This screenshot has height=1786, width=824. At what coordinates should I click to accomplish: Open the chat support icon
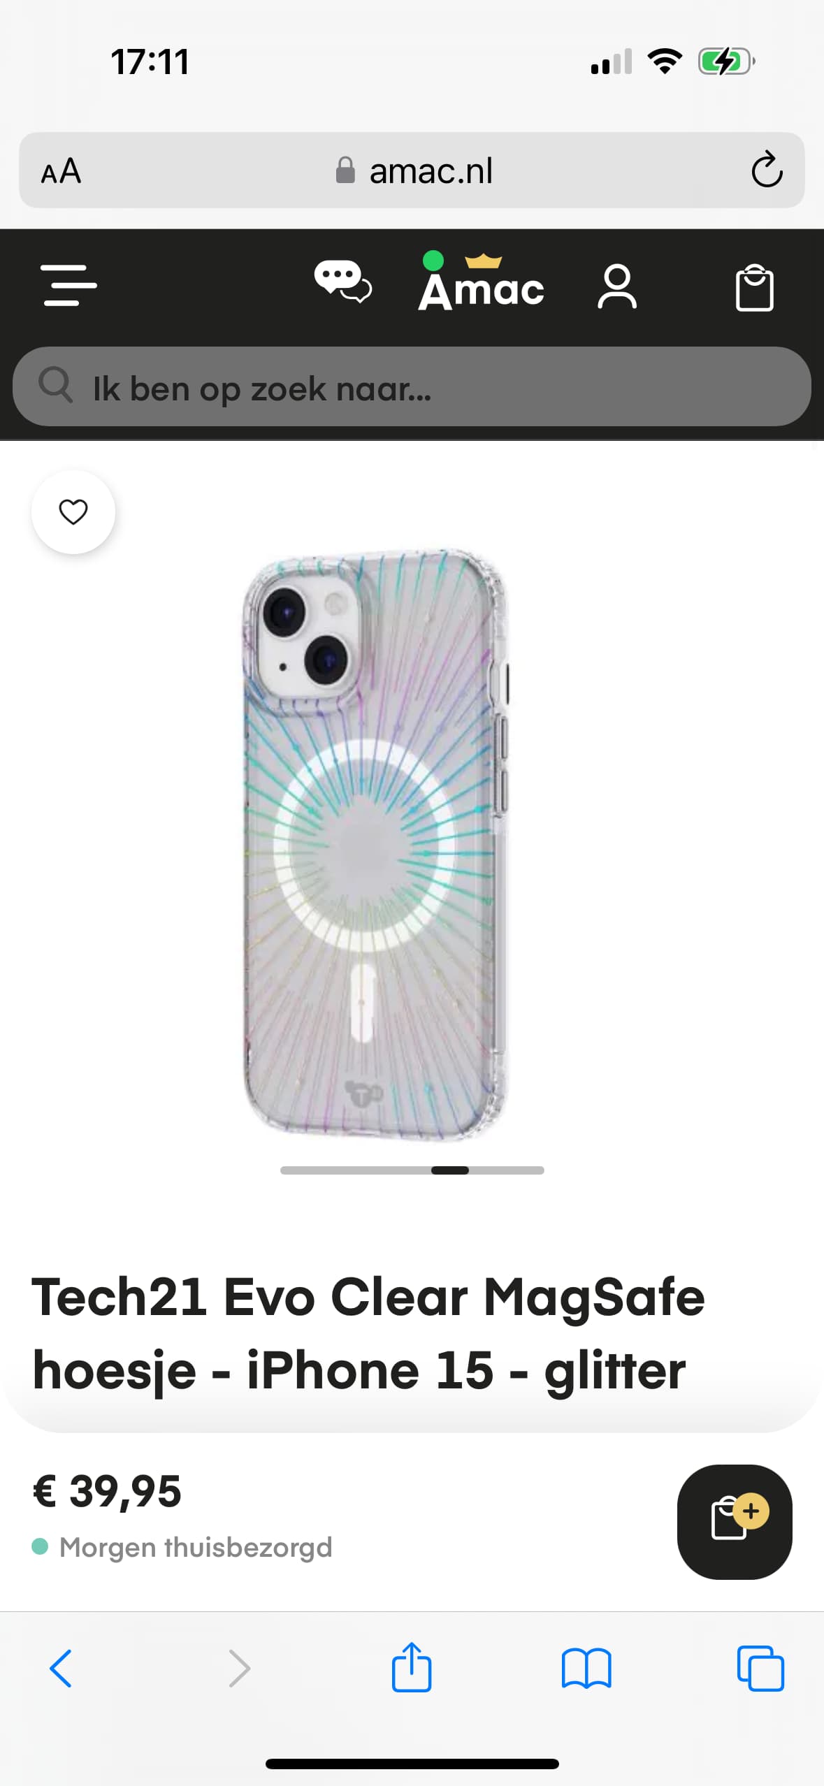342,281
